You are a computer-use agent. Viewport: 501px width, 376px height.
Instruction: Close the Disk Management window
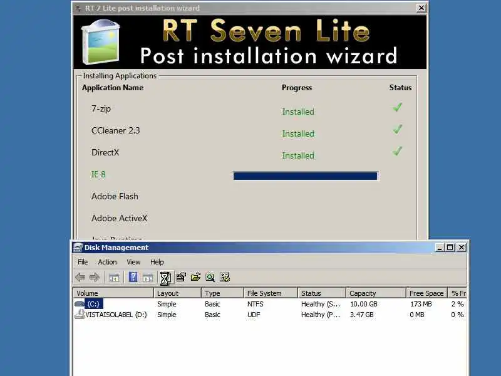tap(462, 248)
